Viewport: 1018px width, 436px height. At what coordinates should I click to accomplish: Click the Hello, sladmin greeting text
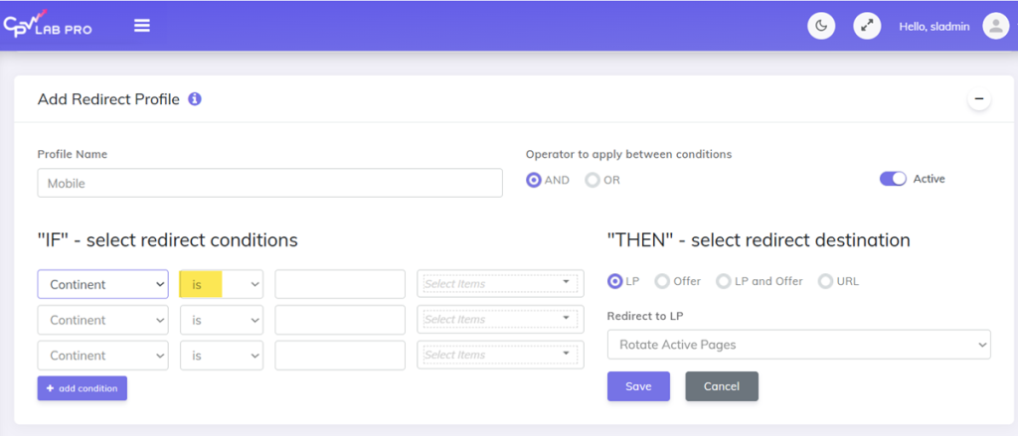pyautogui.click(x=934, y=27)
